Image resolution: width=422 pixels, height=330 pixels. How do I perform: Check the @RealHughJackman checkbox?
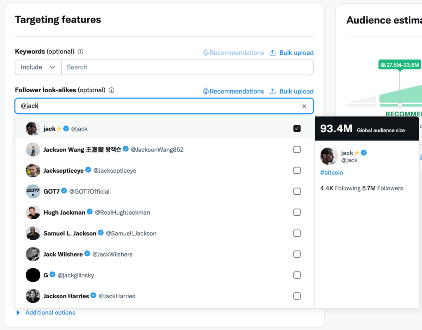(297, 212)
